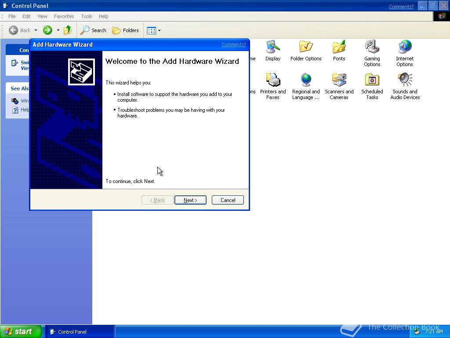Click Control Panel title bar icon
This screenshot has height=338, width=450.
point(5,6)
